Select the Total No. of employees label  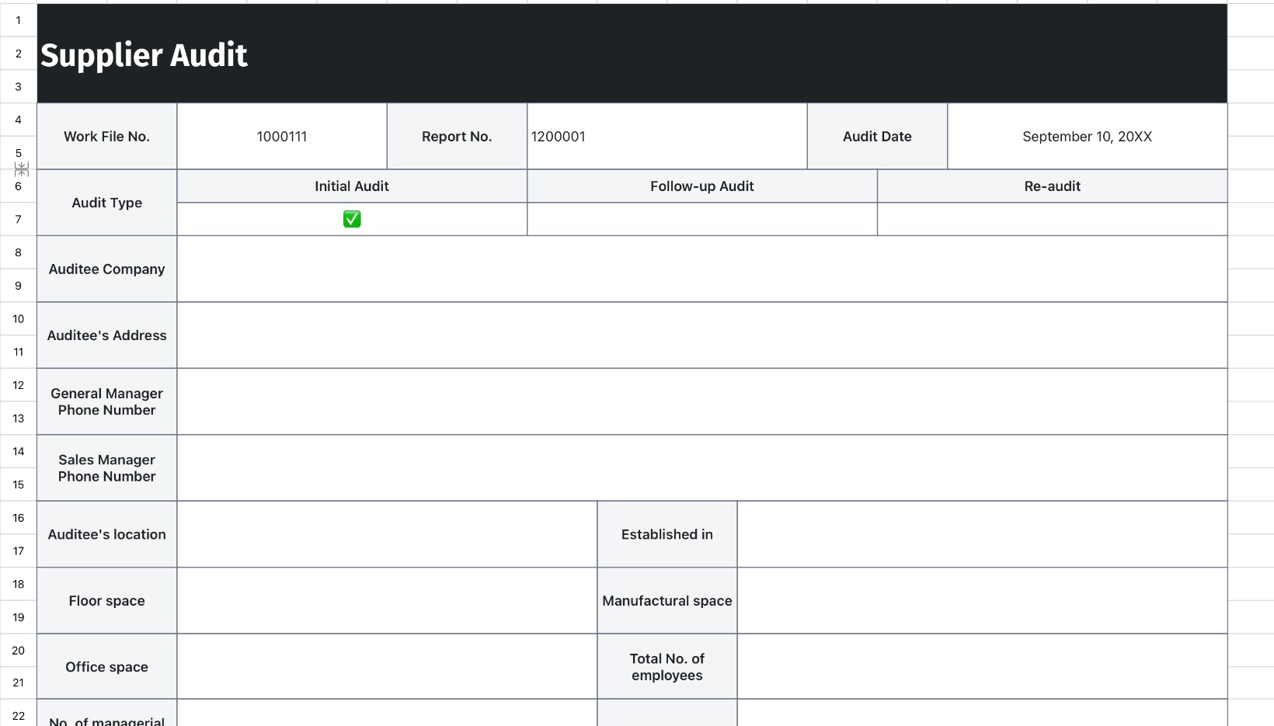pyautogui.click(x=667, y=667)
